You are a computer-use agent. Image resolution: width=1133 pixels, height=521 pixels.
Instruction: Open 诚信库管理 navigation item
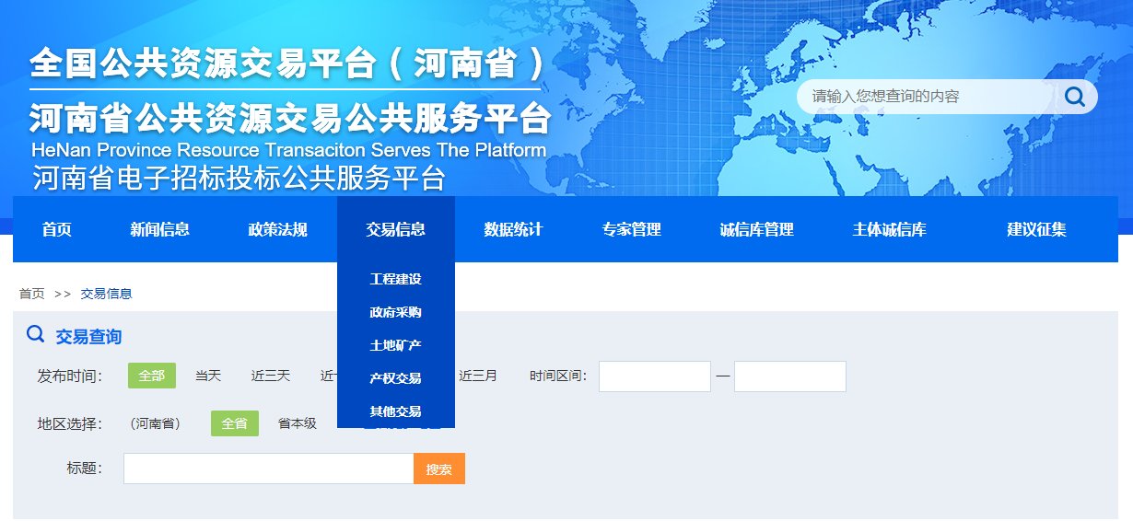tap(757, 229)
